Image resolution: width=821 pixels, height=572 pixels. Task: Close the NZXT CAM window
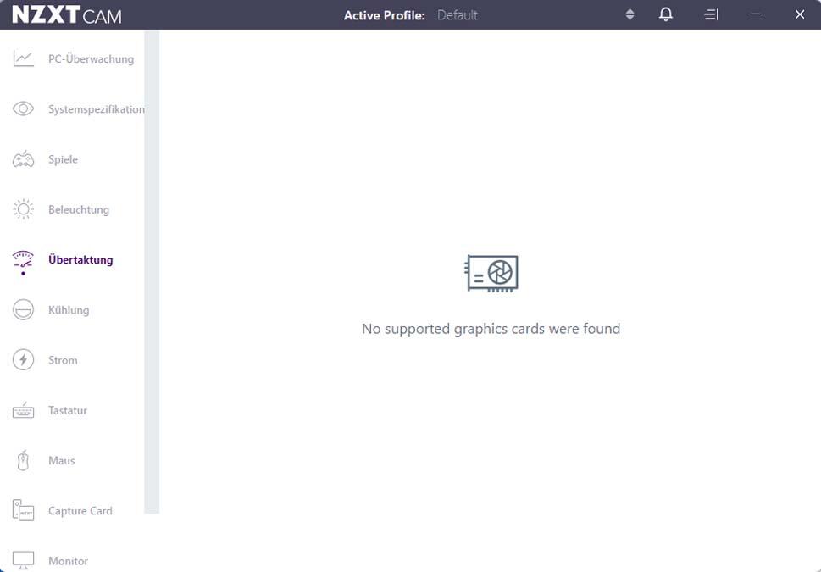click(x=800, y=14)
